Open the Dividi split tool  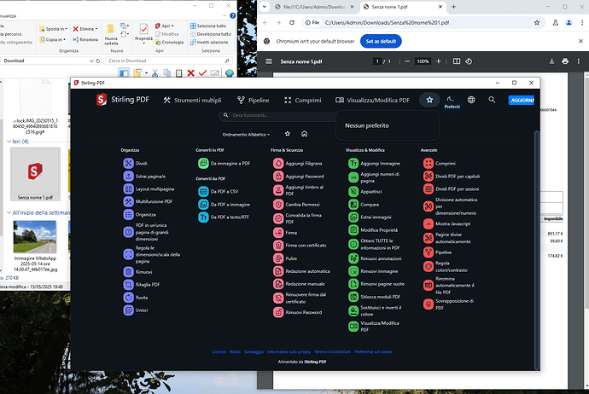pos(135,163)
